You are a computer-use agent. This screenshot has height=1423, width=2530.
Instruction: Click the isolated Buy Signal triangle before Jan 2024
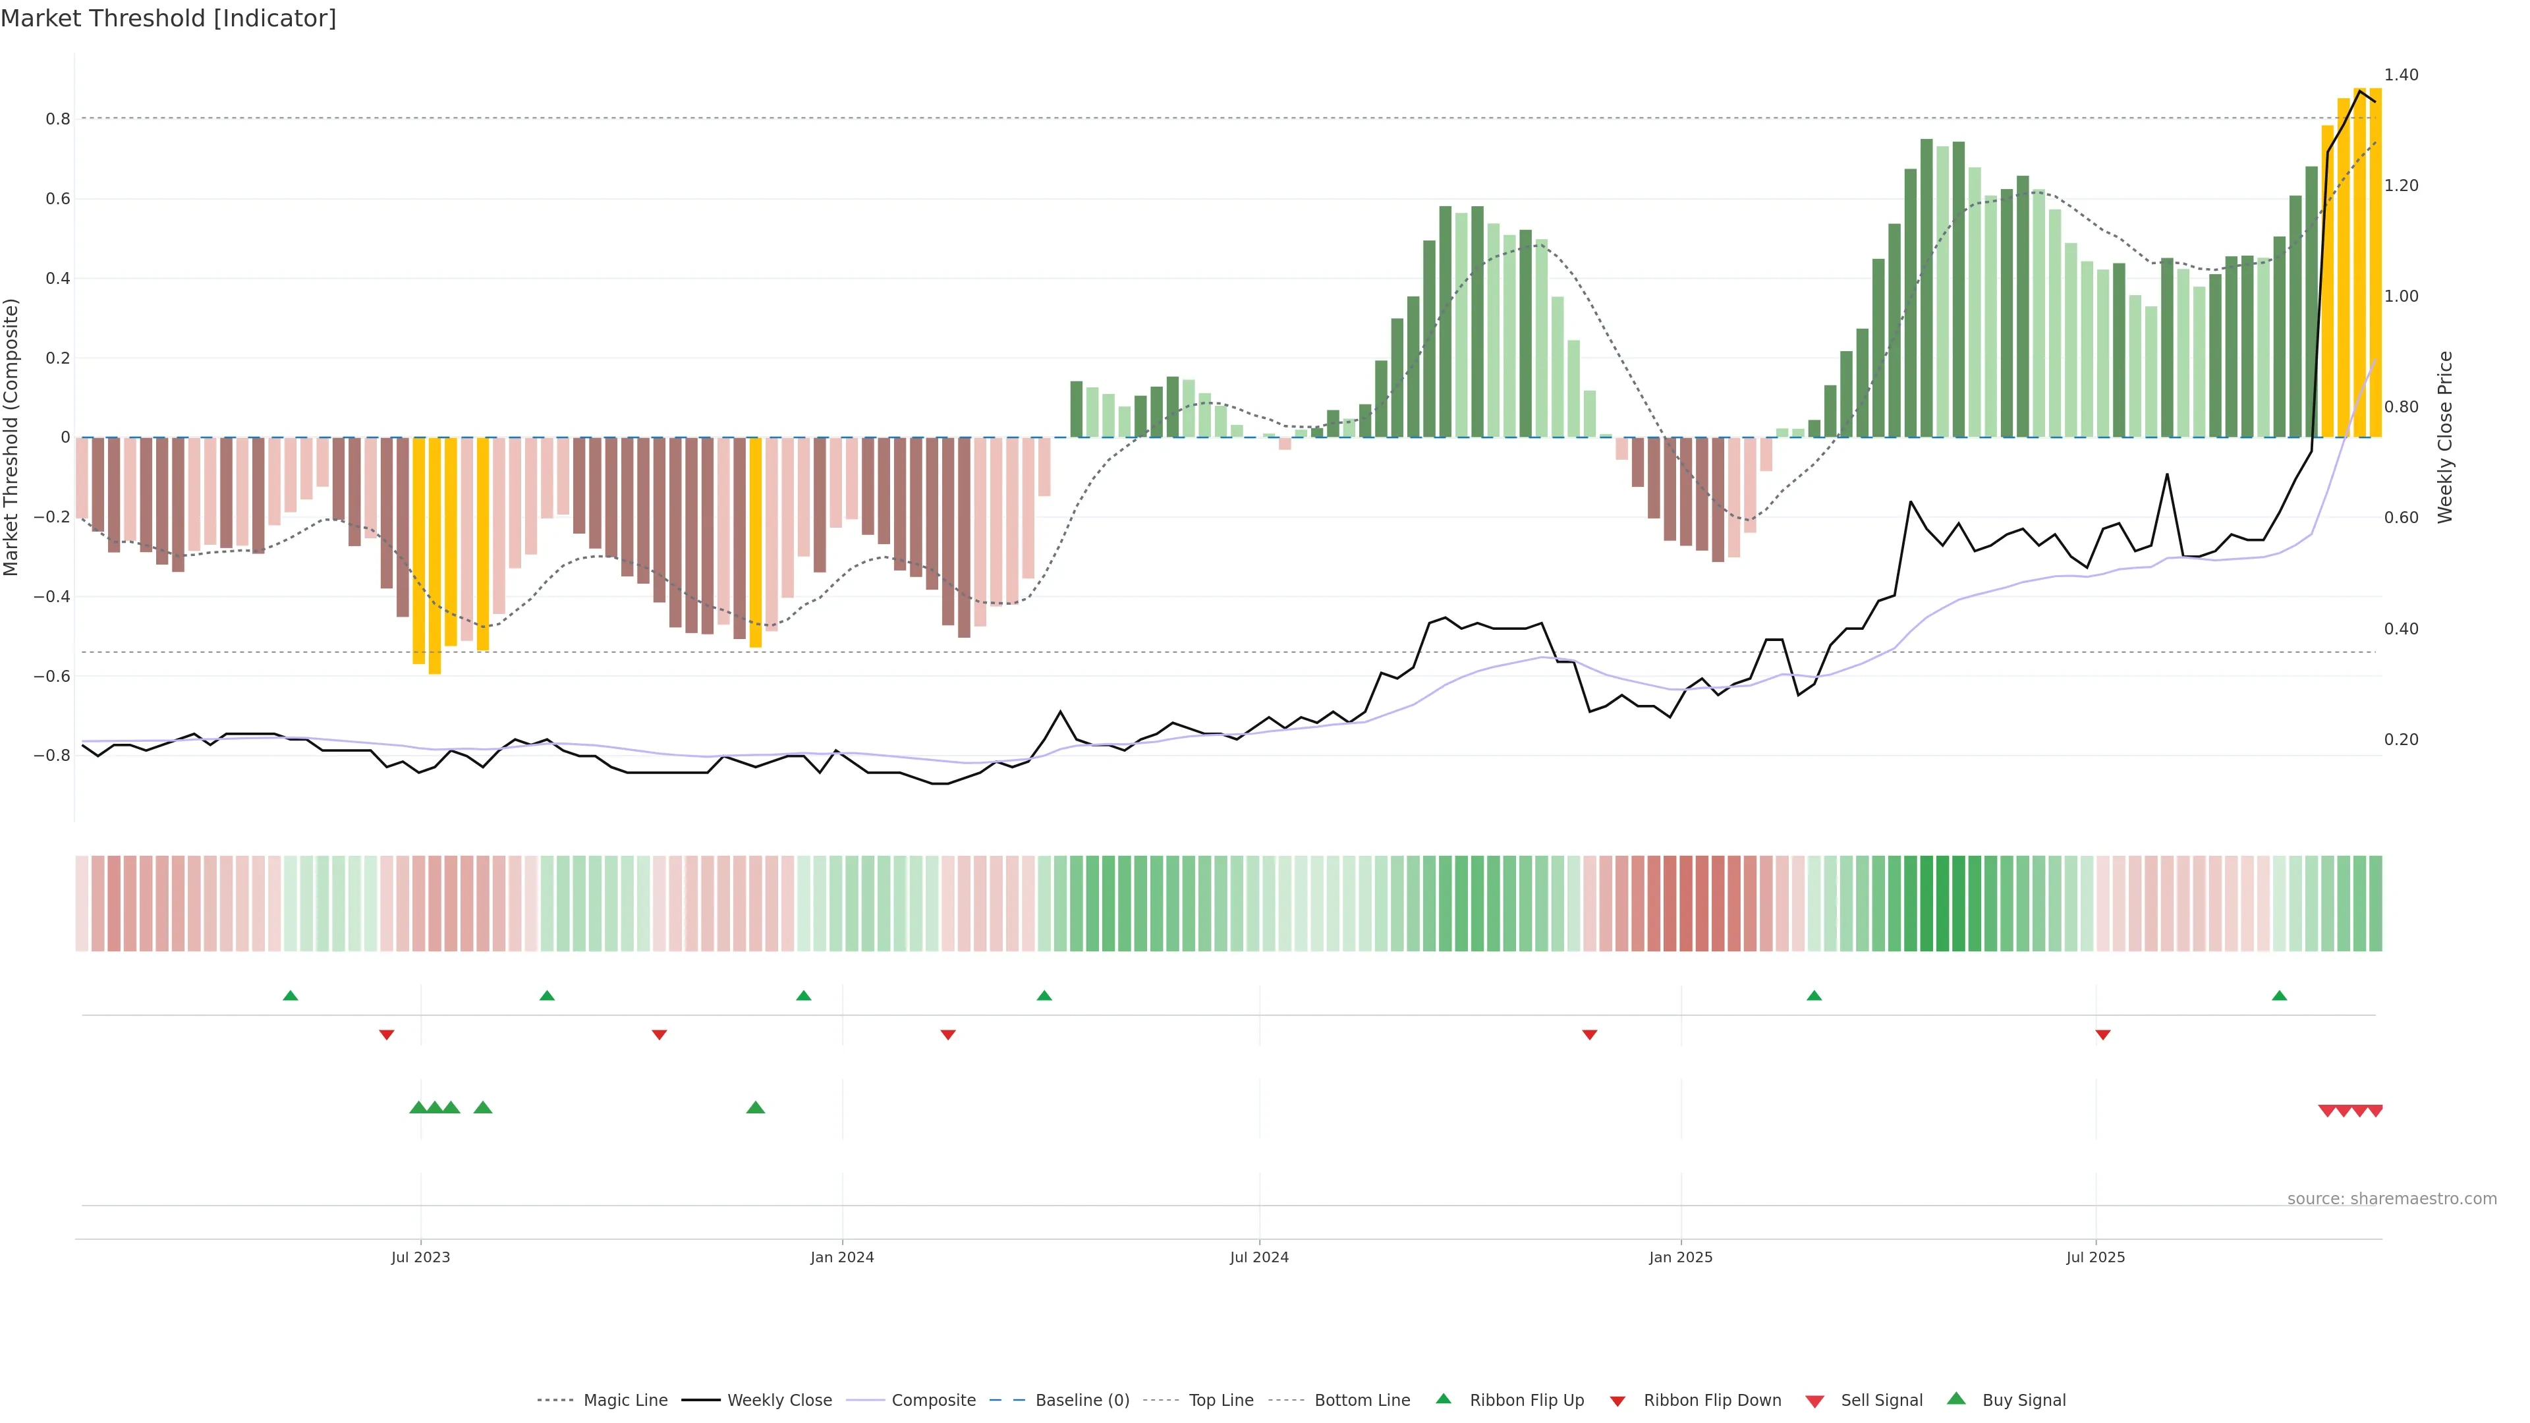(x=755, y=1107)
